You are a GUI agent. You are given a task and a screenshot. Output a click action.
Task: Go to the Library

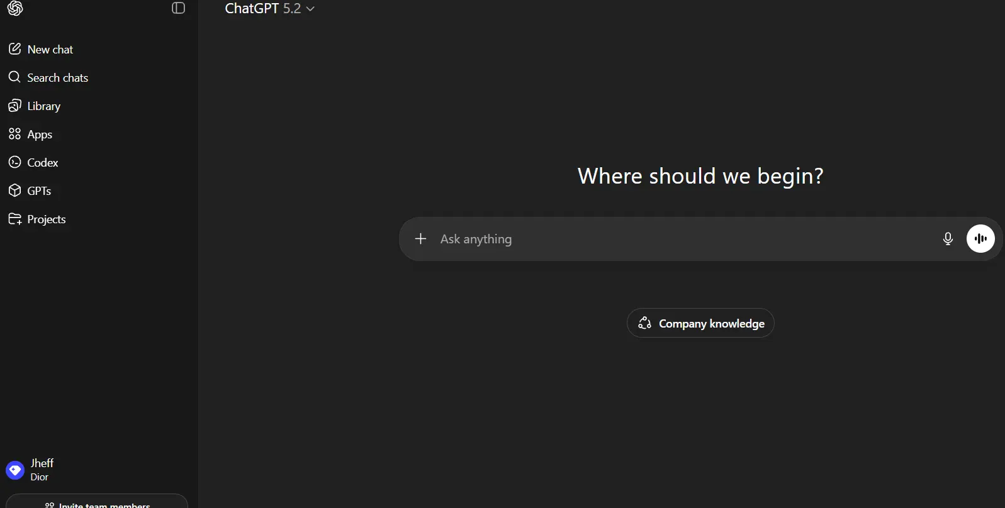coord(35,106)
